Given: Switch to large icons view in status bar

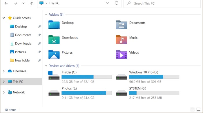Looking at the screenshot, I should coord(198,110).
